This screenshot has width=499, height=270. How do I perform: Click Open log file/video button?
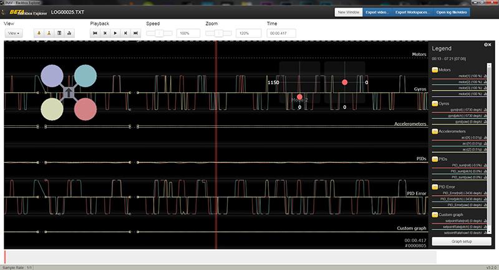(452, 12)
